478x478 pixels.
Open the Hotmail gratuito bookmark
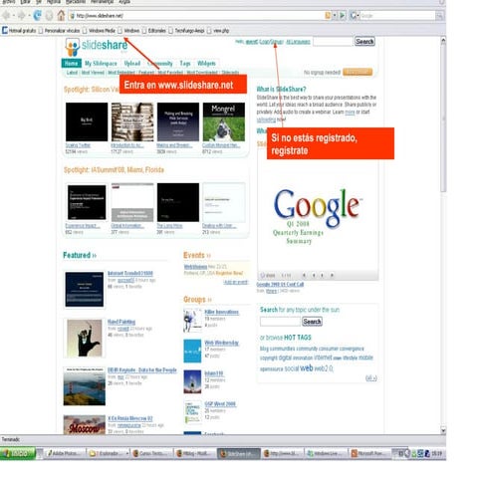(19, 31)
